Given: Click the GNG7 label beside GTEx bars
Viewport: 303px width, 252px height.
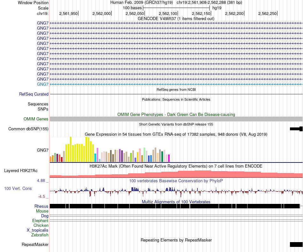Looking at the screenshot, I should [x=43, y=150].
